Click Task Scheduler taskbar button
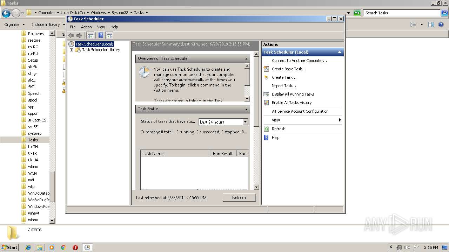 point(87,247)
